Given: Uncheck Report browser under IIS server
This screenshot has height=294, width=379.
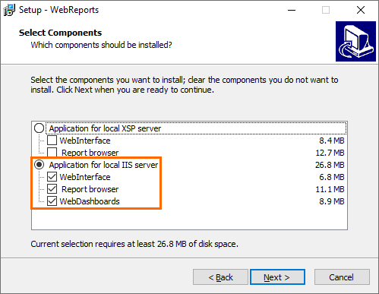Looking at the screenshot, I should 52,189.
